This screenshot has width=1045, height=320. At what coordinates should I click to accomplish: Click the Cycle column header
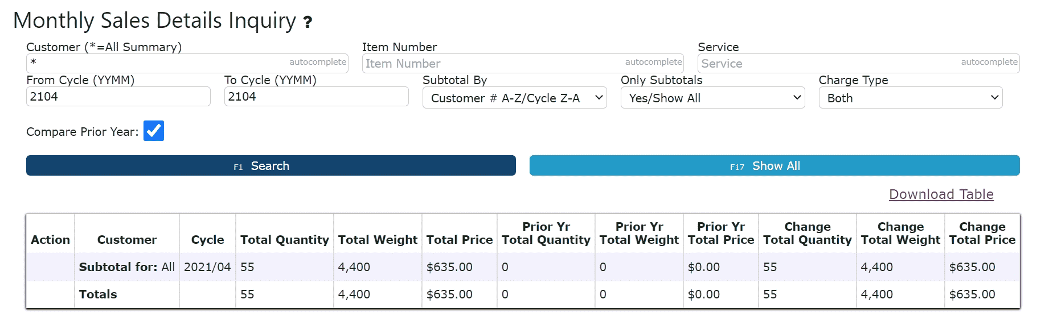[207, 240]
